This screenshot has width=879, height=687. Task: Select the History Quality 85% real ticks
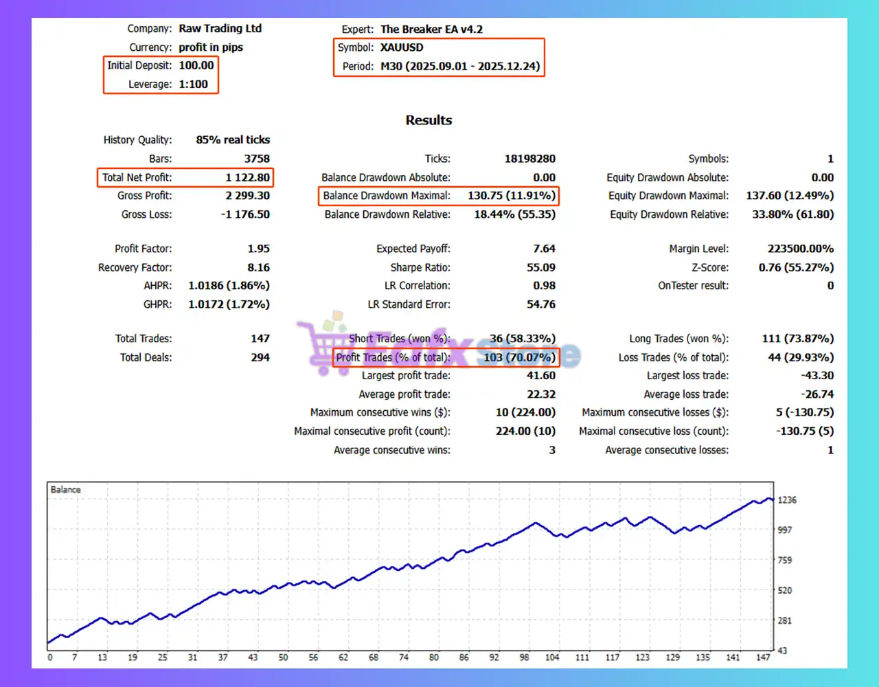[233, 139]
